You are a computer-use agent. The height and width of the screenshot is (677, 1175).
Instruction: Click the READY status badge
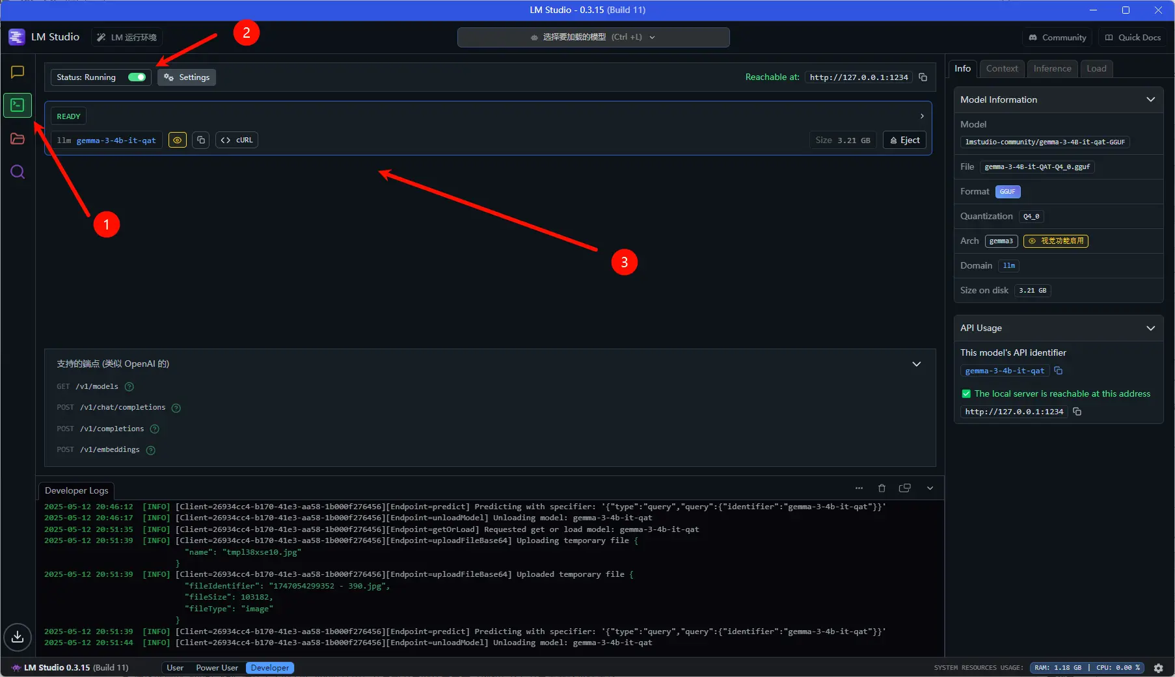coord(68,116)
